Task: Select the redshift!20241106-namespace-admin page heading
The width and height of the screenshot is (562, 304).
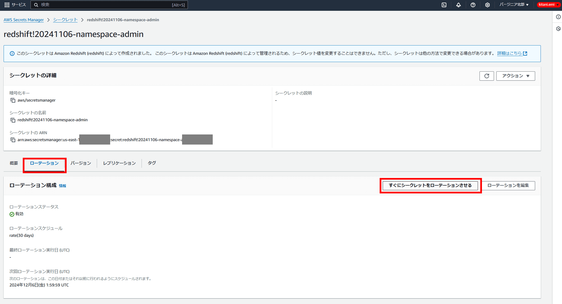Action: 74,34
